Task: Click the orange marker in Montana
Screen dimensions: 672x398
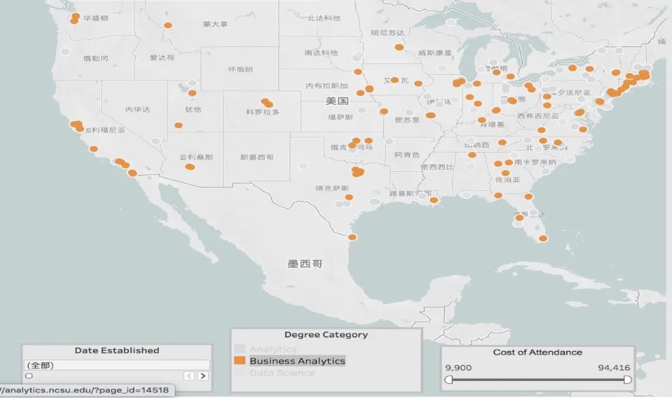Action: pyautogui.click(x=167, y=26)
